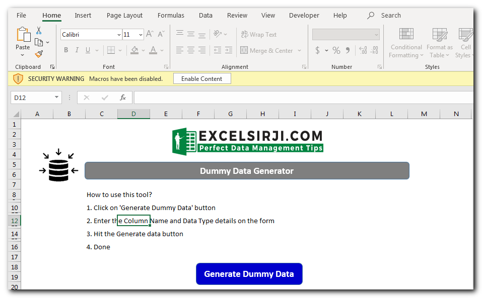Screen dimensions: 482x298
Task: Apply the Font Color button
Action: pos(153,50)
